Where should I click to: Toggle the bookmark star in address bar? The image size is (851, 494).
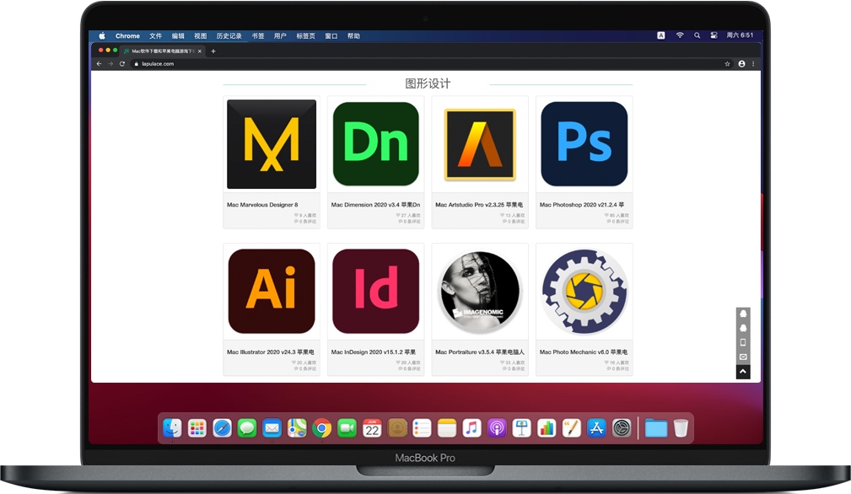727,63
